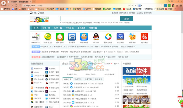Switch to 电脑版 desktop version
Viewport: 183px width, 108px height.
point(41,13)
